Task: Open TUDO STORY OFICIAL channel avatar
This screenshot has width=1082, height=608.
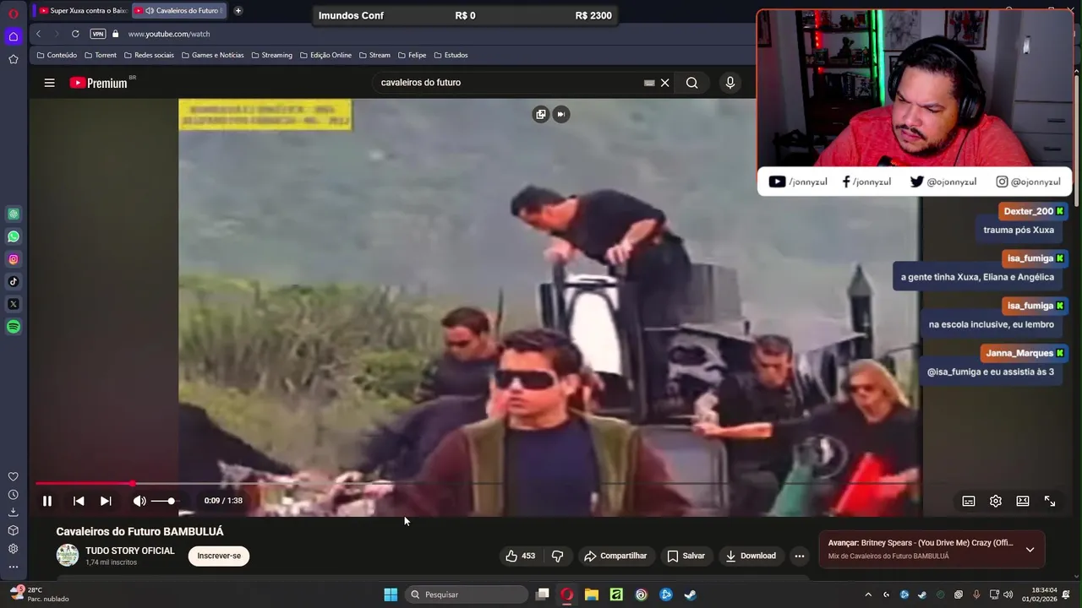Action: coord(68,556)
